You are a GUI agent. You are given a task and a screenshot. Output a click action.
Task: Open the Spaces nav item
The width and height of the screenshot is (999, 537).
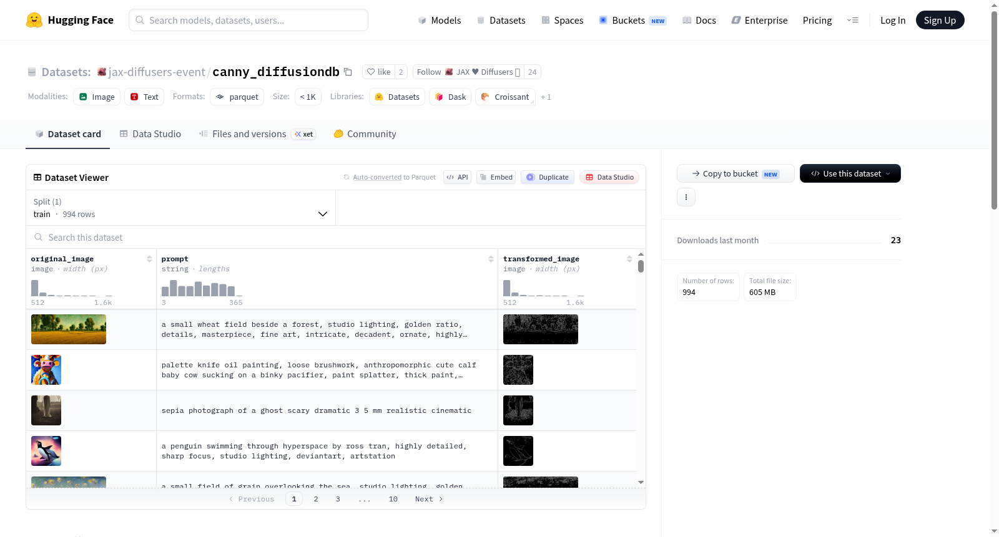point(562,20)
